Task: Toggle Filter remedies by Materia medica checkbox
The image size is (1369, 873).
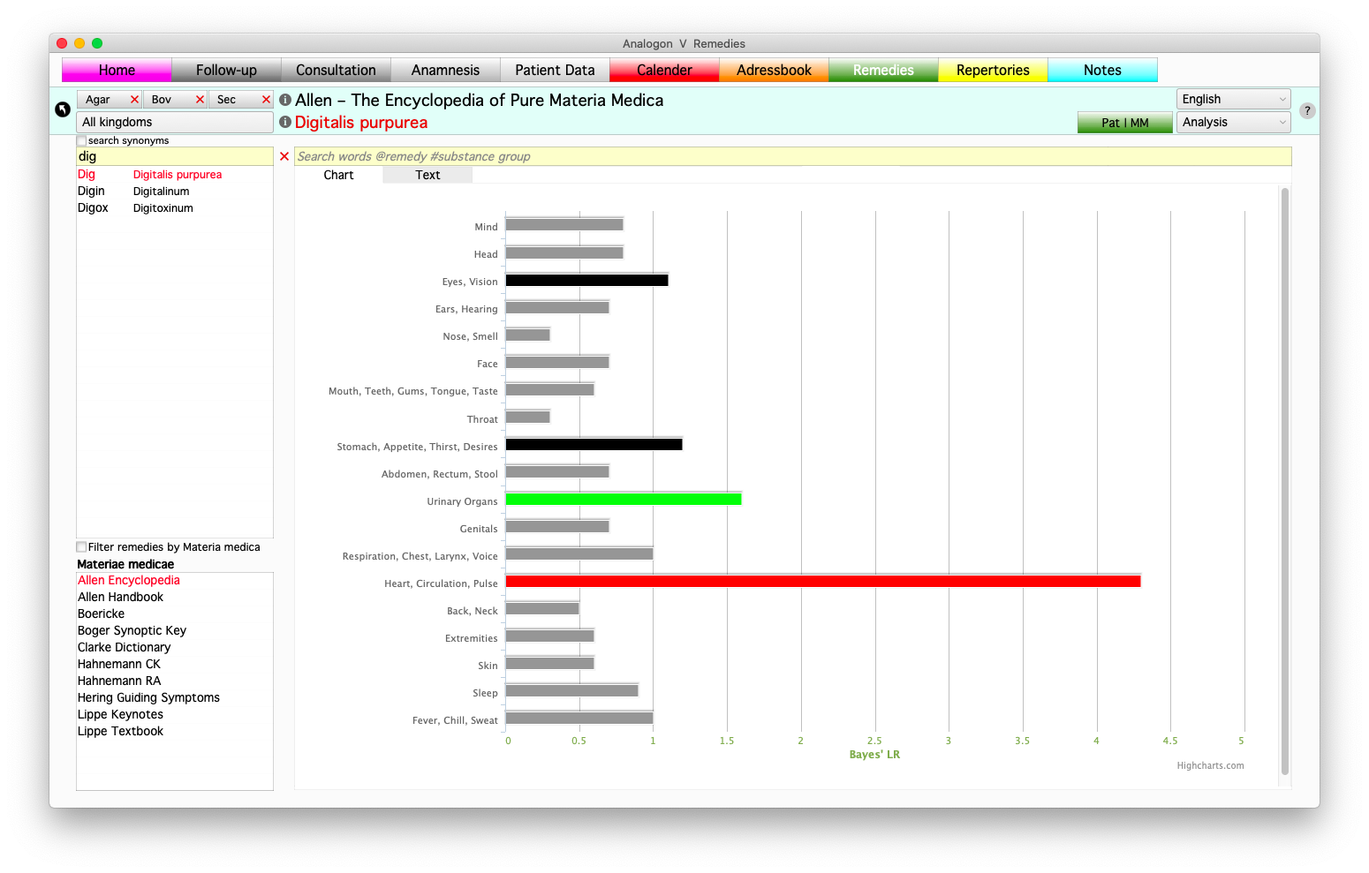Action: point(82,547)
